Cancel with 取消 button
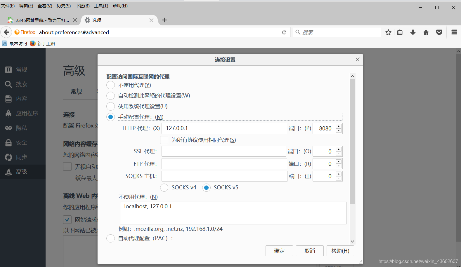 pyautogui.click(x=310, y=251)
